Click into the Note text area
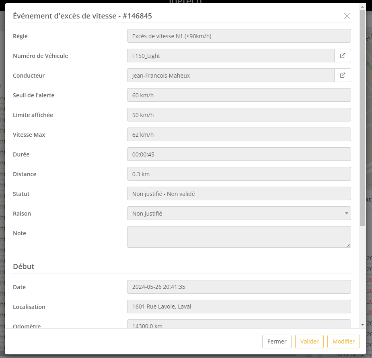 tap(238, 237)
